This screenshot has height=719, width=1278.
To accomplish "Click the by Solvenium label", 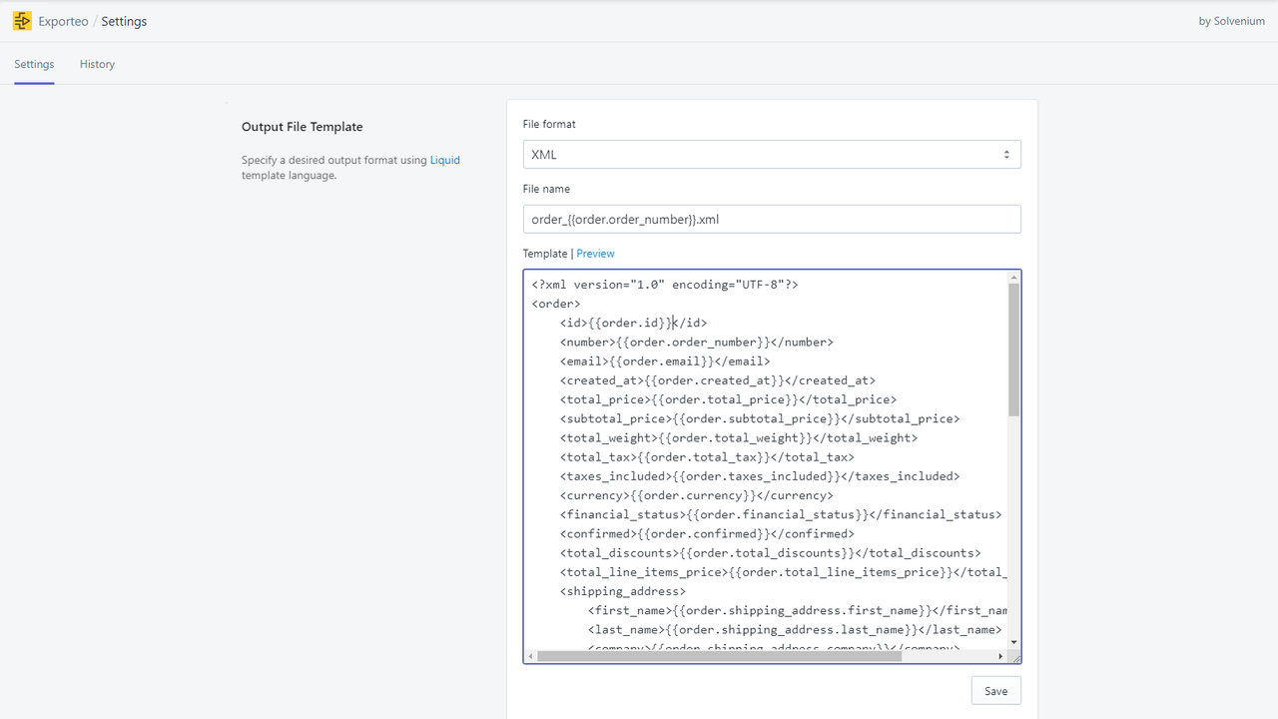I will pyautogui.click(x=1230, y=20).
